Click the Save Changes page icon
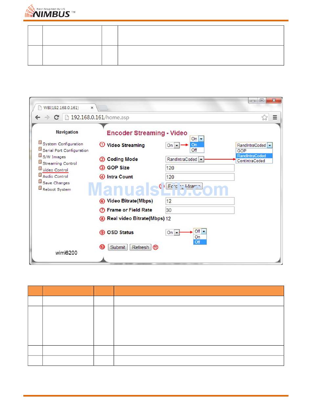The height and width of the screenshot is (414, 312). tap(40, 182)
